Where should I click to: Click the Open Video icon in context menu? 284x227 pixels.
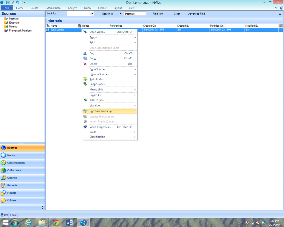point(85,32)
